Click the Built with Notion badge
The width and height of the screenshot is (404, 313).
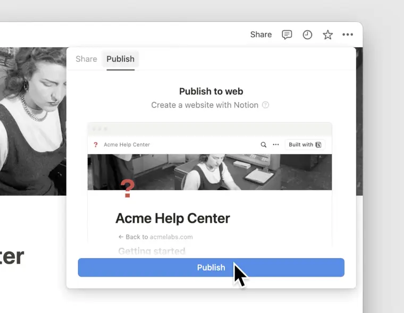(x=305, y=145)
